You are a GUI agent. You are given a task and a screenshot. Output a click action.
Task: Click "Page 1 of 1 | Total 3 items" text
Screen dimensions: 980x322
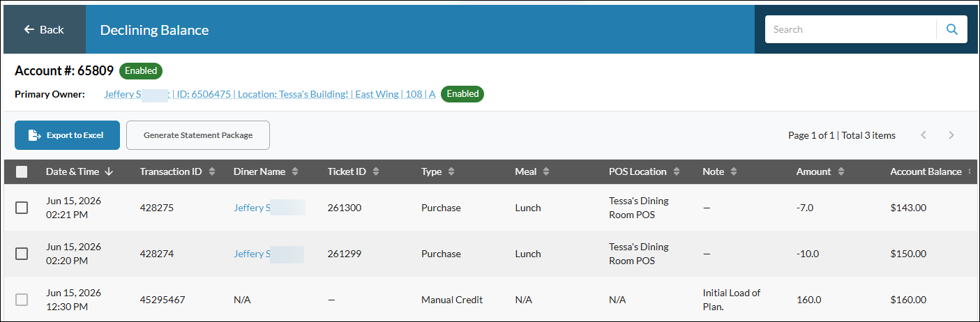(842, 135)
